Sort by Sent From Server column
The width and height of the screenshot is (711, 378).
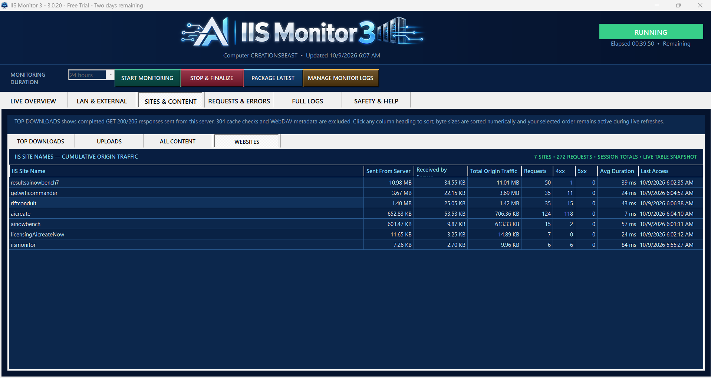tap(389, 171)
